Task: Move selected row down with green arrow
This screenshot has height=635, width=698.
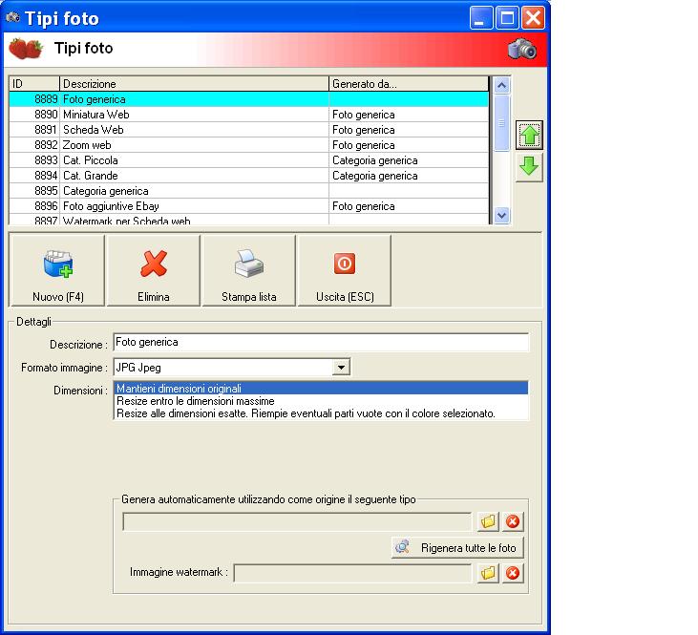Action: click(529, 167)
